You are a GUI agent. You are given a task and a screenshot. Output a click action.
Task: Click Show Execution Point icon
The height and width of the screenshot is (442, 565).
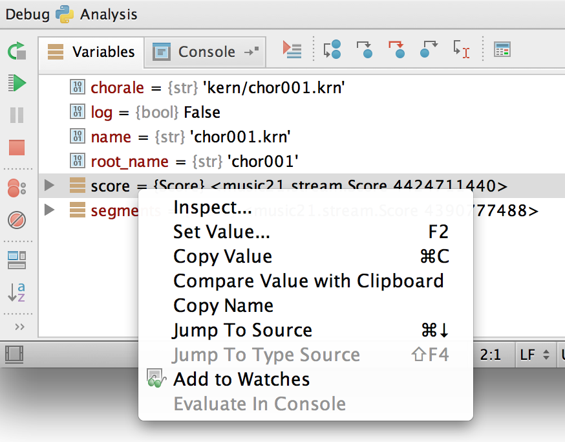(292, 50)
